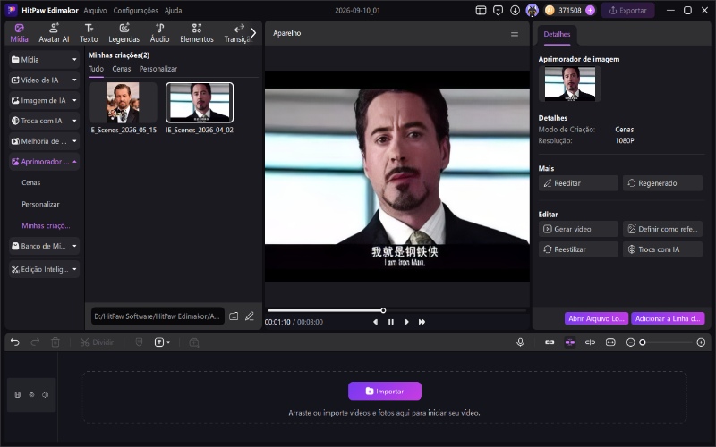Open the Mídia toolbar tab
The image size is (716, 447).
pos(19,33)
